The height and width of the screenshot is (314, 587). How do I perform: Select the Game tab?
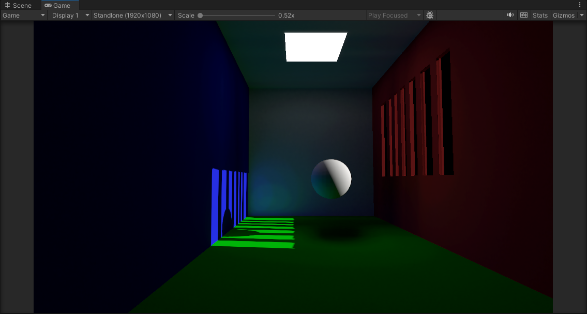point(57,5)
